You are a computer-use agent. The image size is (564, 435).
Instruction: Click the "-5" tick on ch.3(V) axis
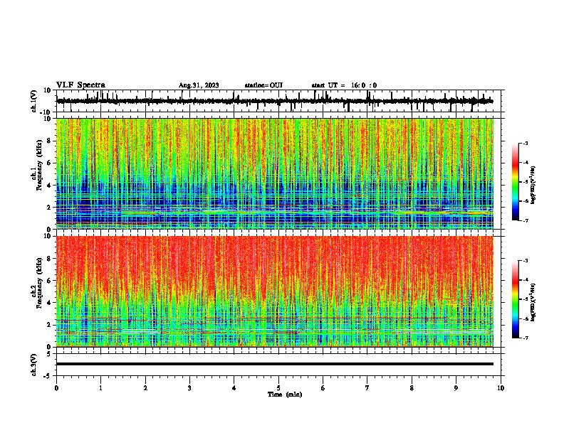pos(48,376)
